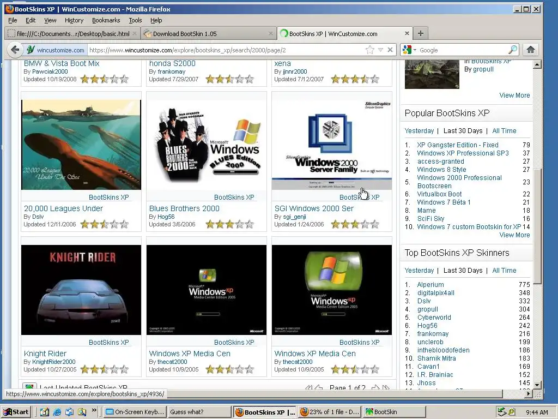The image size is (558, 419).
Task: Open the Help menu
Action: pyautogui.click(x=156, y=20)
